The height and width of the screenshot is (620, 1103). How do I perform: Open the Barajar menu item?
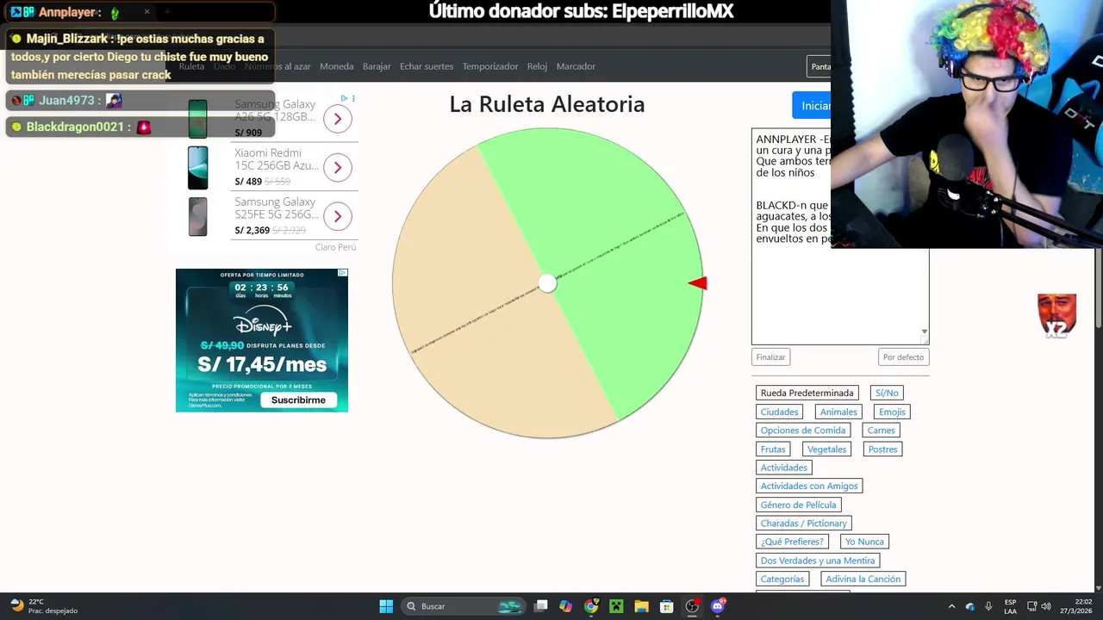coord(377,66)
